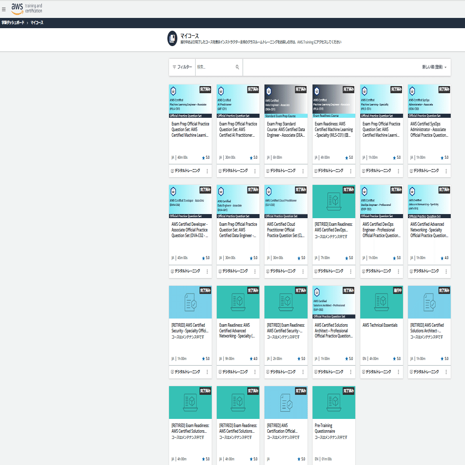Viewport: 465px width, 465px height.
Task: Click the 7h 00m duration text
Action: [x=325, y=258]
